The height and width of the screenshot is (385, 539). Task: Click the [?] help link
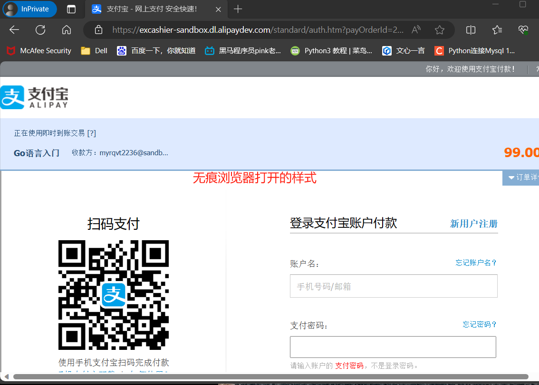coord(91,133)
